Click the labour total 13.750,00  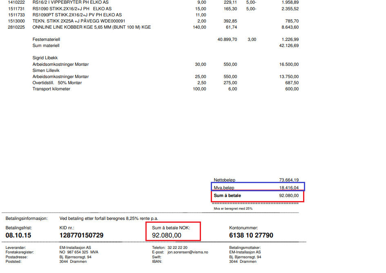pyautogui.click(x=289, y=76)
